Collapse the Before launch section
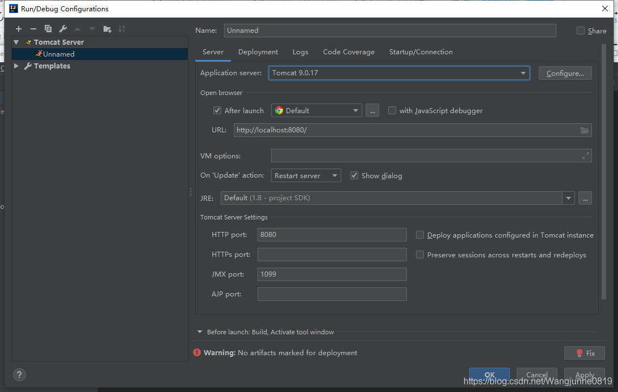Image resolution: width=618 pixels, height=392 pixels. [x=200, y=331]
